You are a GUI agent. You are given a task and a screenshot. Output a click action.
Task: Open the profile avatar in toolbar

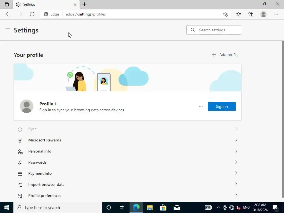pos(263,14)
